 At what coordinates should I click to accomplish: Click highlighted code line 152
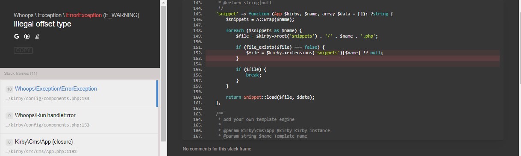coord(353,53)
